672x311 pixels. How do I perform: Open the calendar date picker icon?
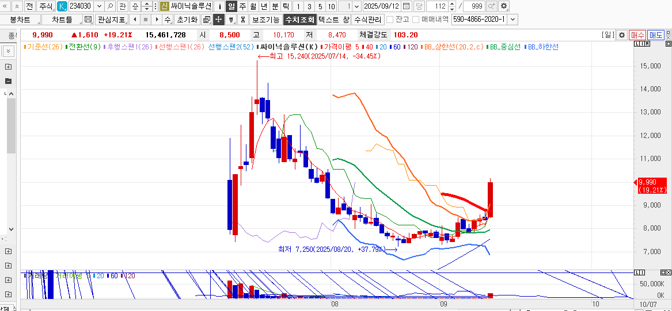pos(407,6)
